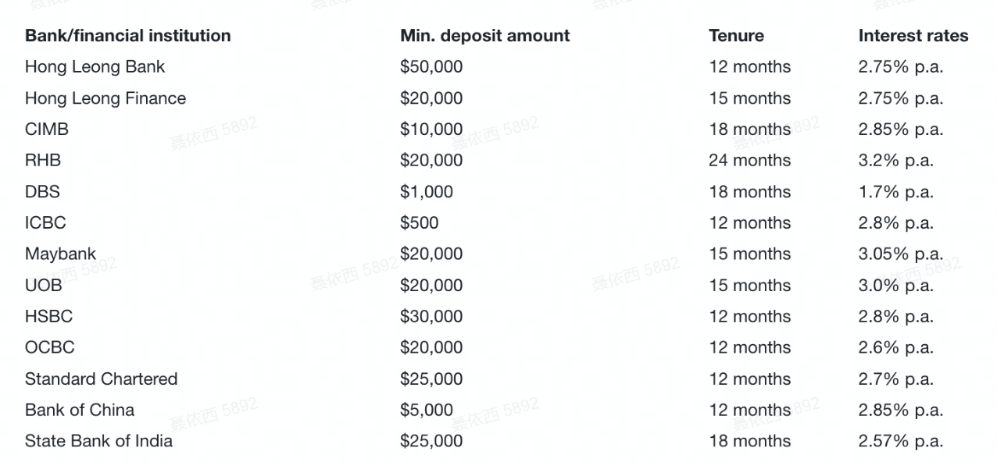Click the DBS $1,000 minimum deposit
997x462 pixels.
click(426, 192)
